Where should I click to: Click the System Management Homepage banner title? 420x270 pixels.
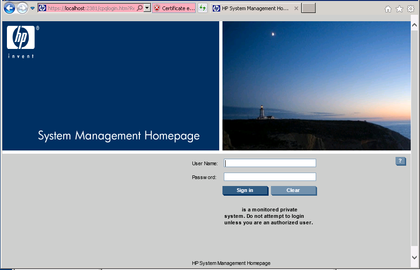point(119,136)
